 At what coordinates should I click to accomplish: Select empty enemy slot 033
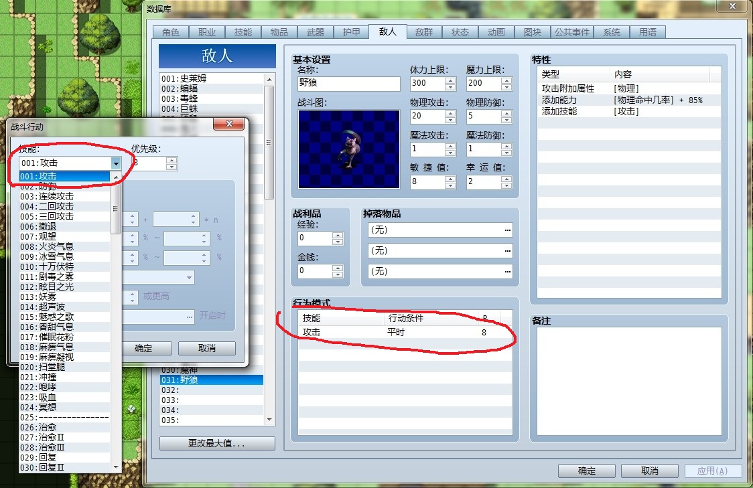(x=211, y=400)
